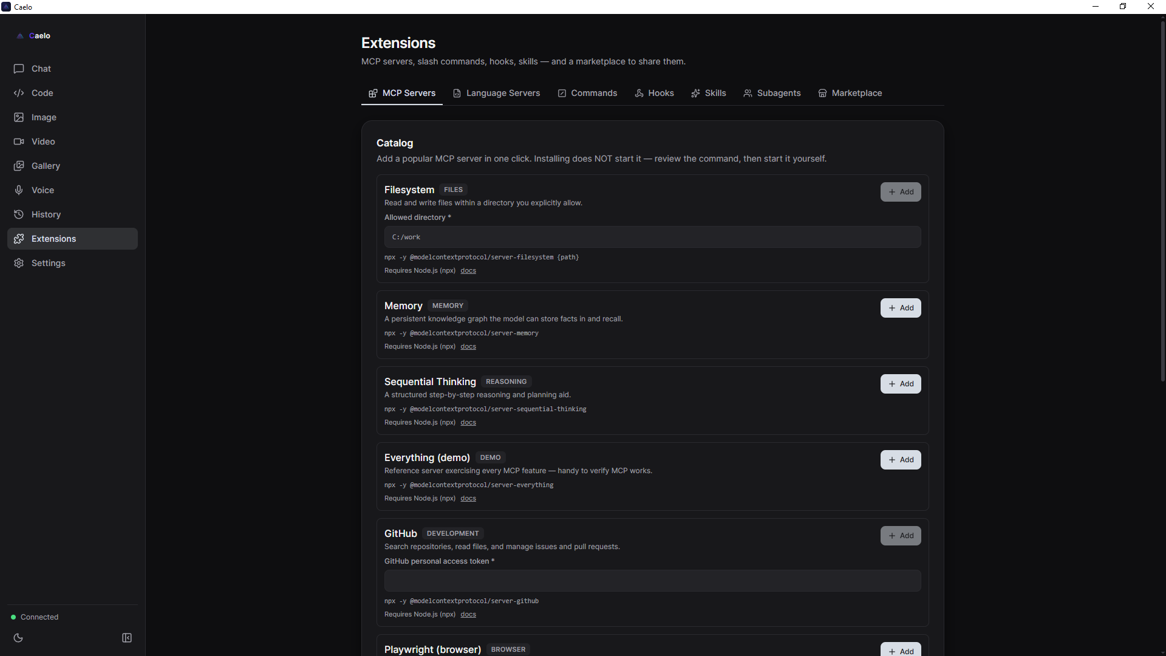Click the Caelo app icon in title bar
This screenshot has width=1166, height=656.
pos(6,7)
